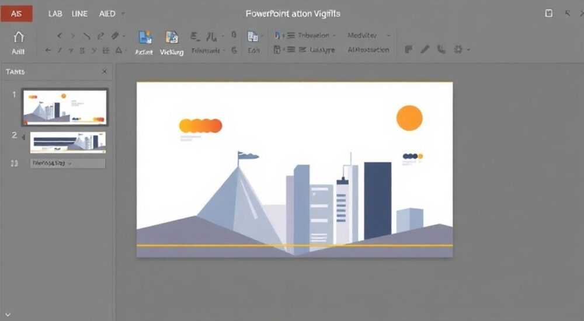Click the animation marker beside slide 2
This screenshot has width=584, height=321.
point(23,137)
